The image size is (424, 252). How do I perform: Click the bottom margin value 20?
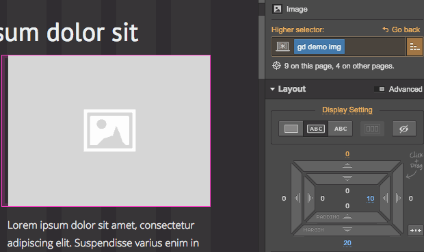[347, 243]
